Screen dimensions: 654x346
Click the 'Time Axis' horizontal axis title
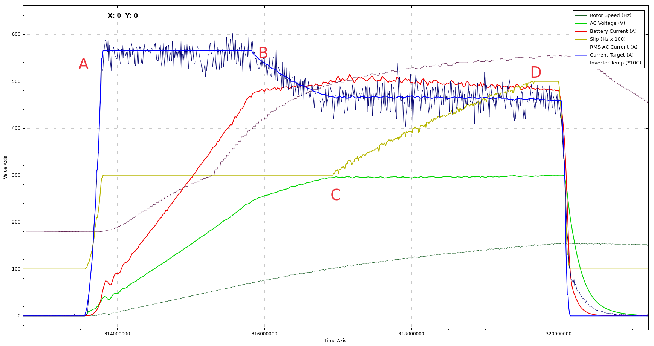tap(335, 341)
